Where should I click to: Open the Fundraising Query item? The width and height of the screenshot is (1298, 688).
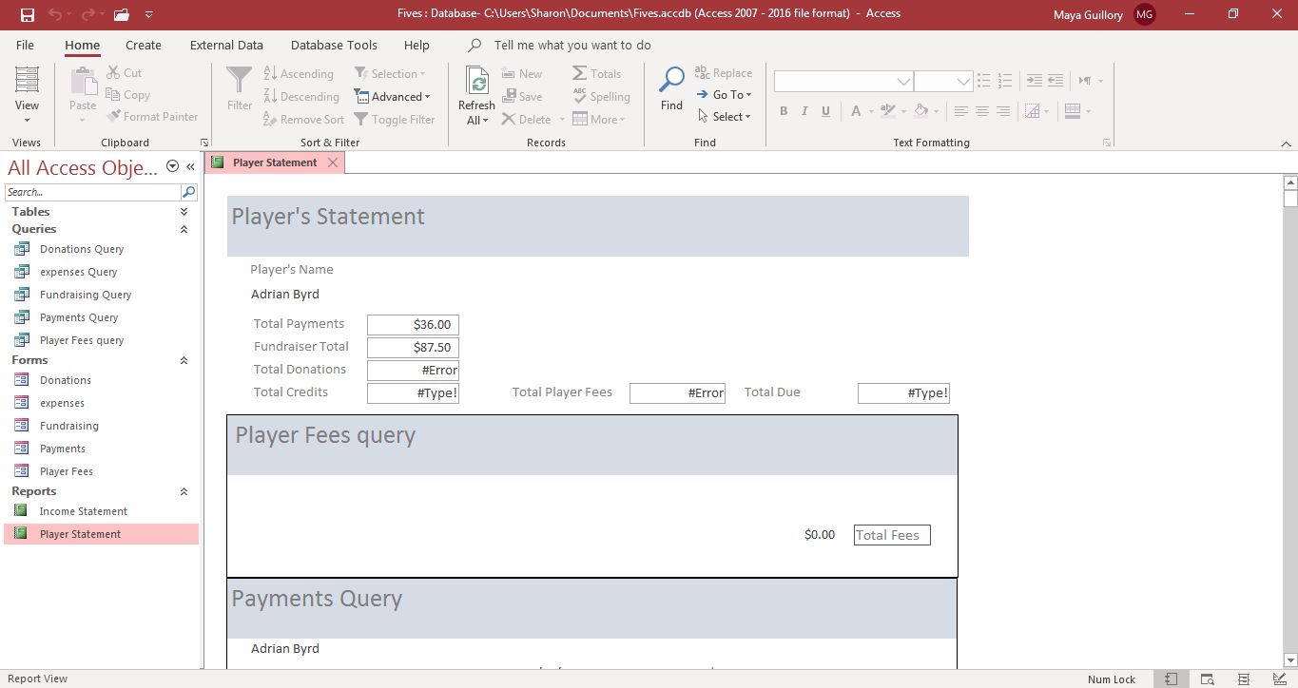[86, 295]
